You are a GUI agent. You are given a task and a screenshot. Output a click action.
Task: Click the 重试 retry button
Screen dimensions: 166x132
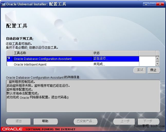click(x=140, y=70)
